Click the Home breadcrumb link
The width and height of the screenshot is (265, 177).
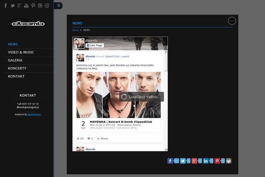[76, 30]
